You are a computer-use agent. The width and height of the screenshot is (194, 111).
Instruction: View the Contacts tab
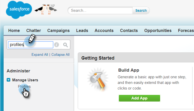(x=129, y=30)
